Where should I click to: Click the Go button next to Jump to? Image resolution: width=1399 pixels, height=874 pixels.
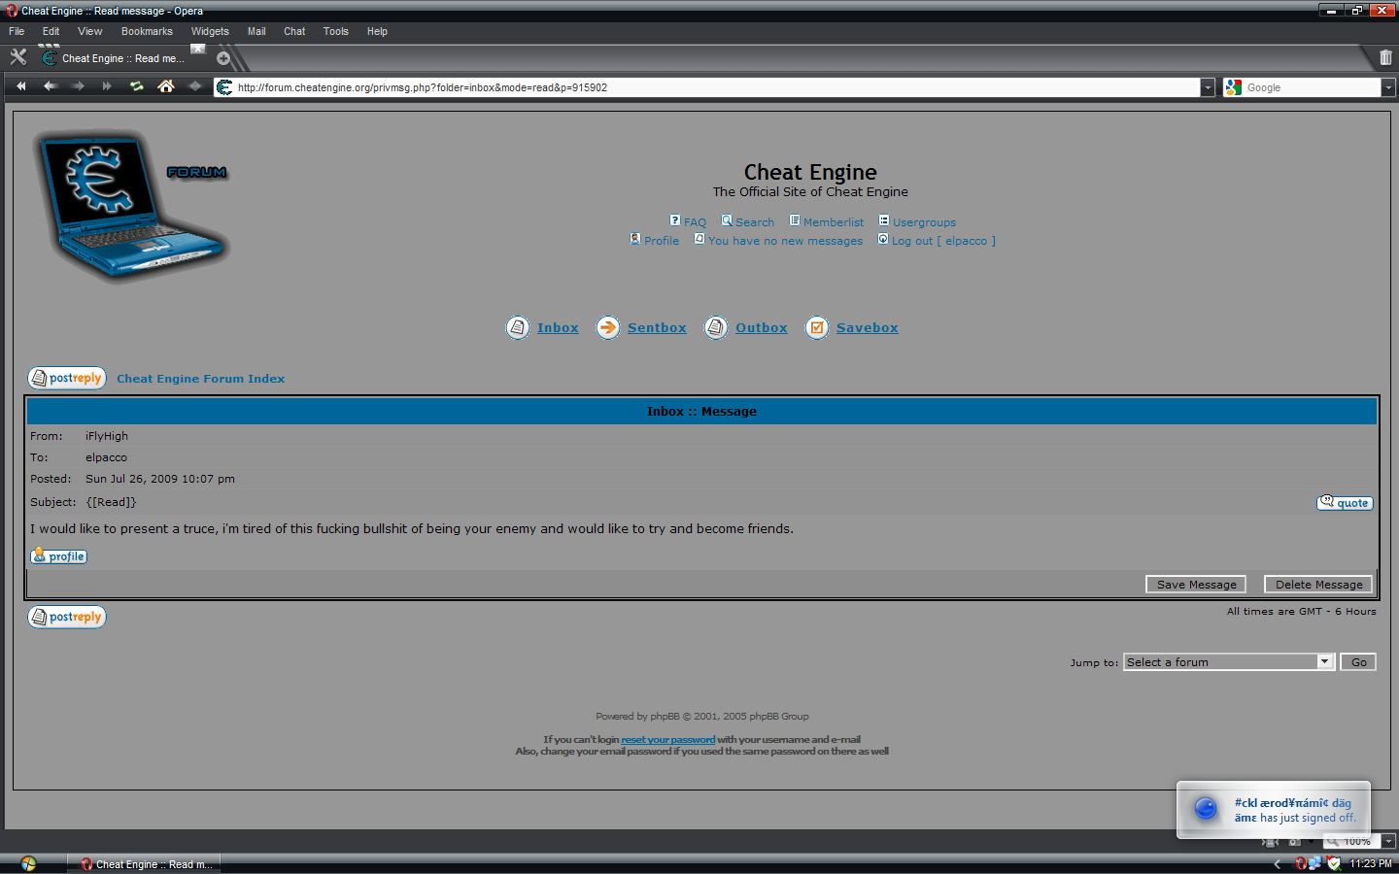tap(1358, 662)
